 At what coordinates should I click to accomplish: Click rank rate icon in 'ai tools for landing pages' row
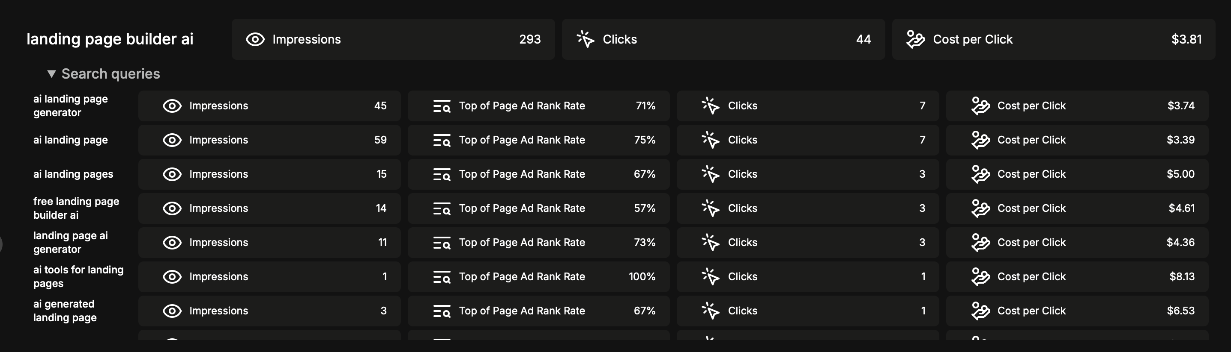click(442, 277)
